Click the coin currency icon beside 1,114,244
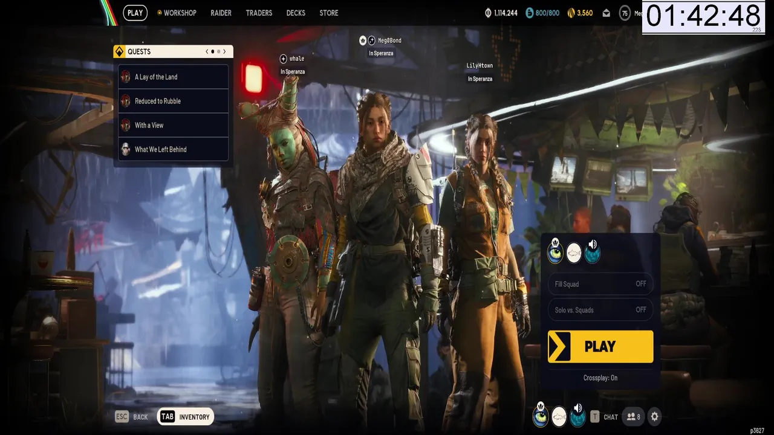Image resolution: width=774 pixels, height=435 pixels. 488,13
